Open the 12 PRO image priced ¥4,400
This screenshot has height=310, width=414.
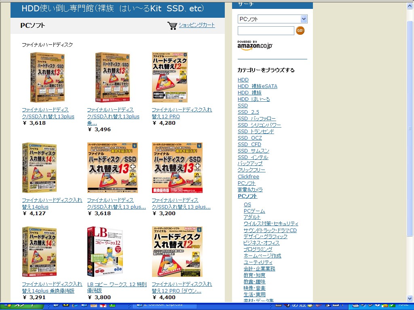(177, 252)
